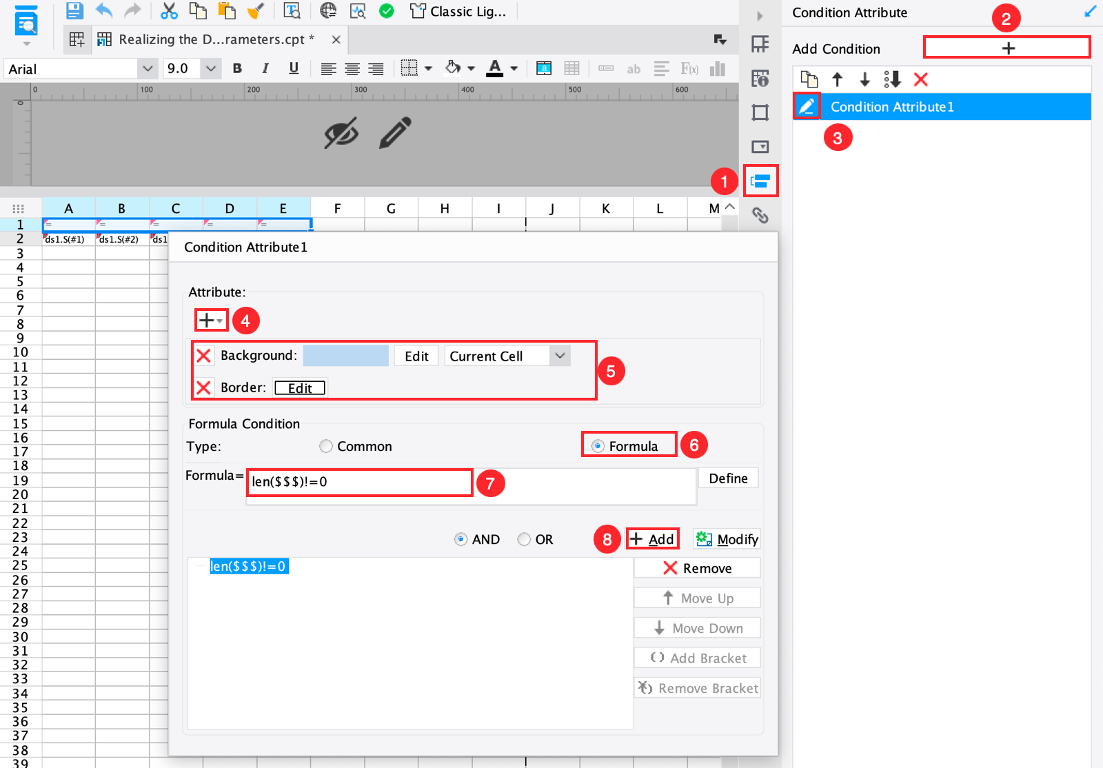Screen dimensions: 1103x768
Task: Click Add to add the formula condition
Action: click(x=652, y=539)
